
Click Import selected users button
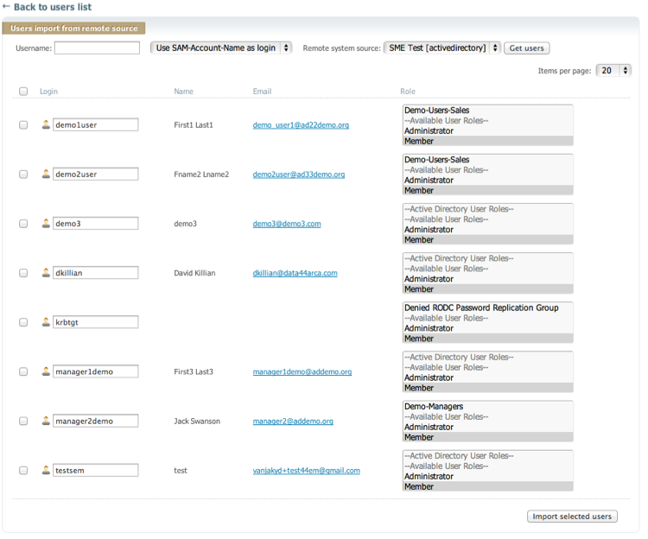(x=572, y=517)
